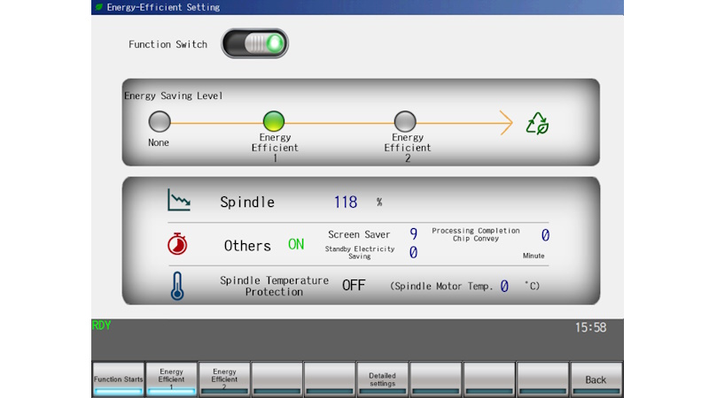Open Detailed settings softkey
The image size is (709, 398).
383,379
